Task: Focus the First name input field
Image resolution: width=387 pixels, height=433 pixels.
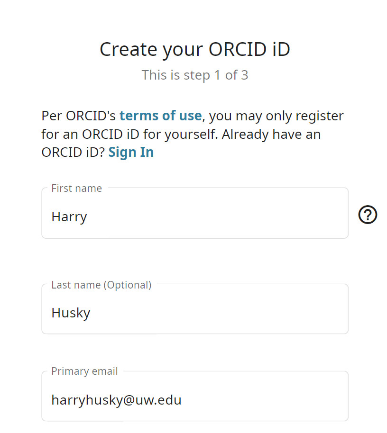Action: [x=195, y=213]
